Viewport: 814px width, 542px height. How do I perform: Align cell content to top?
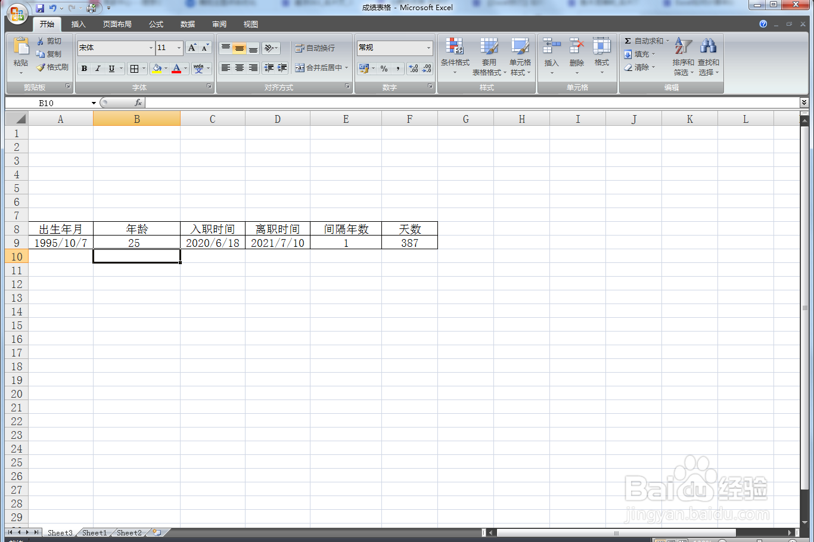[226, 48]
